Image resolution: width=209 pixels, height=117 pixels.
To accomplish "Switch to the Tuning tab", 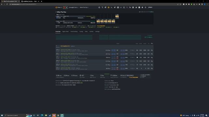I will [81, 32].
